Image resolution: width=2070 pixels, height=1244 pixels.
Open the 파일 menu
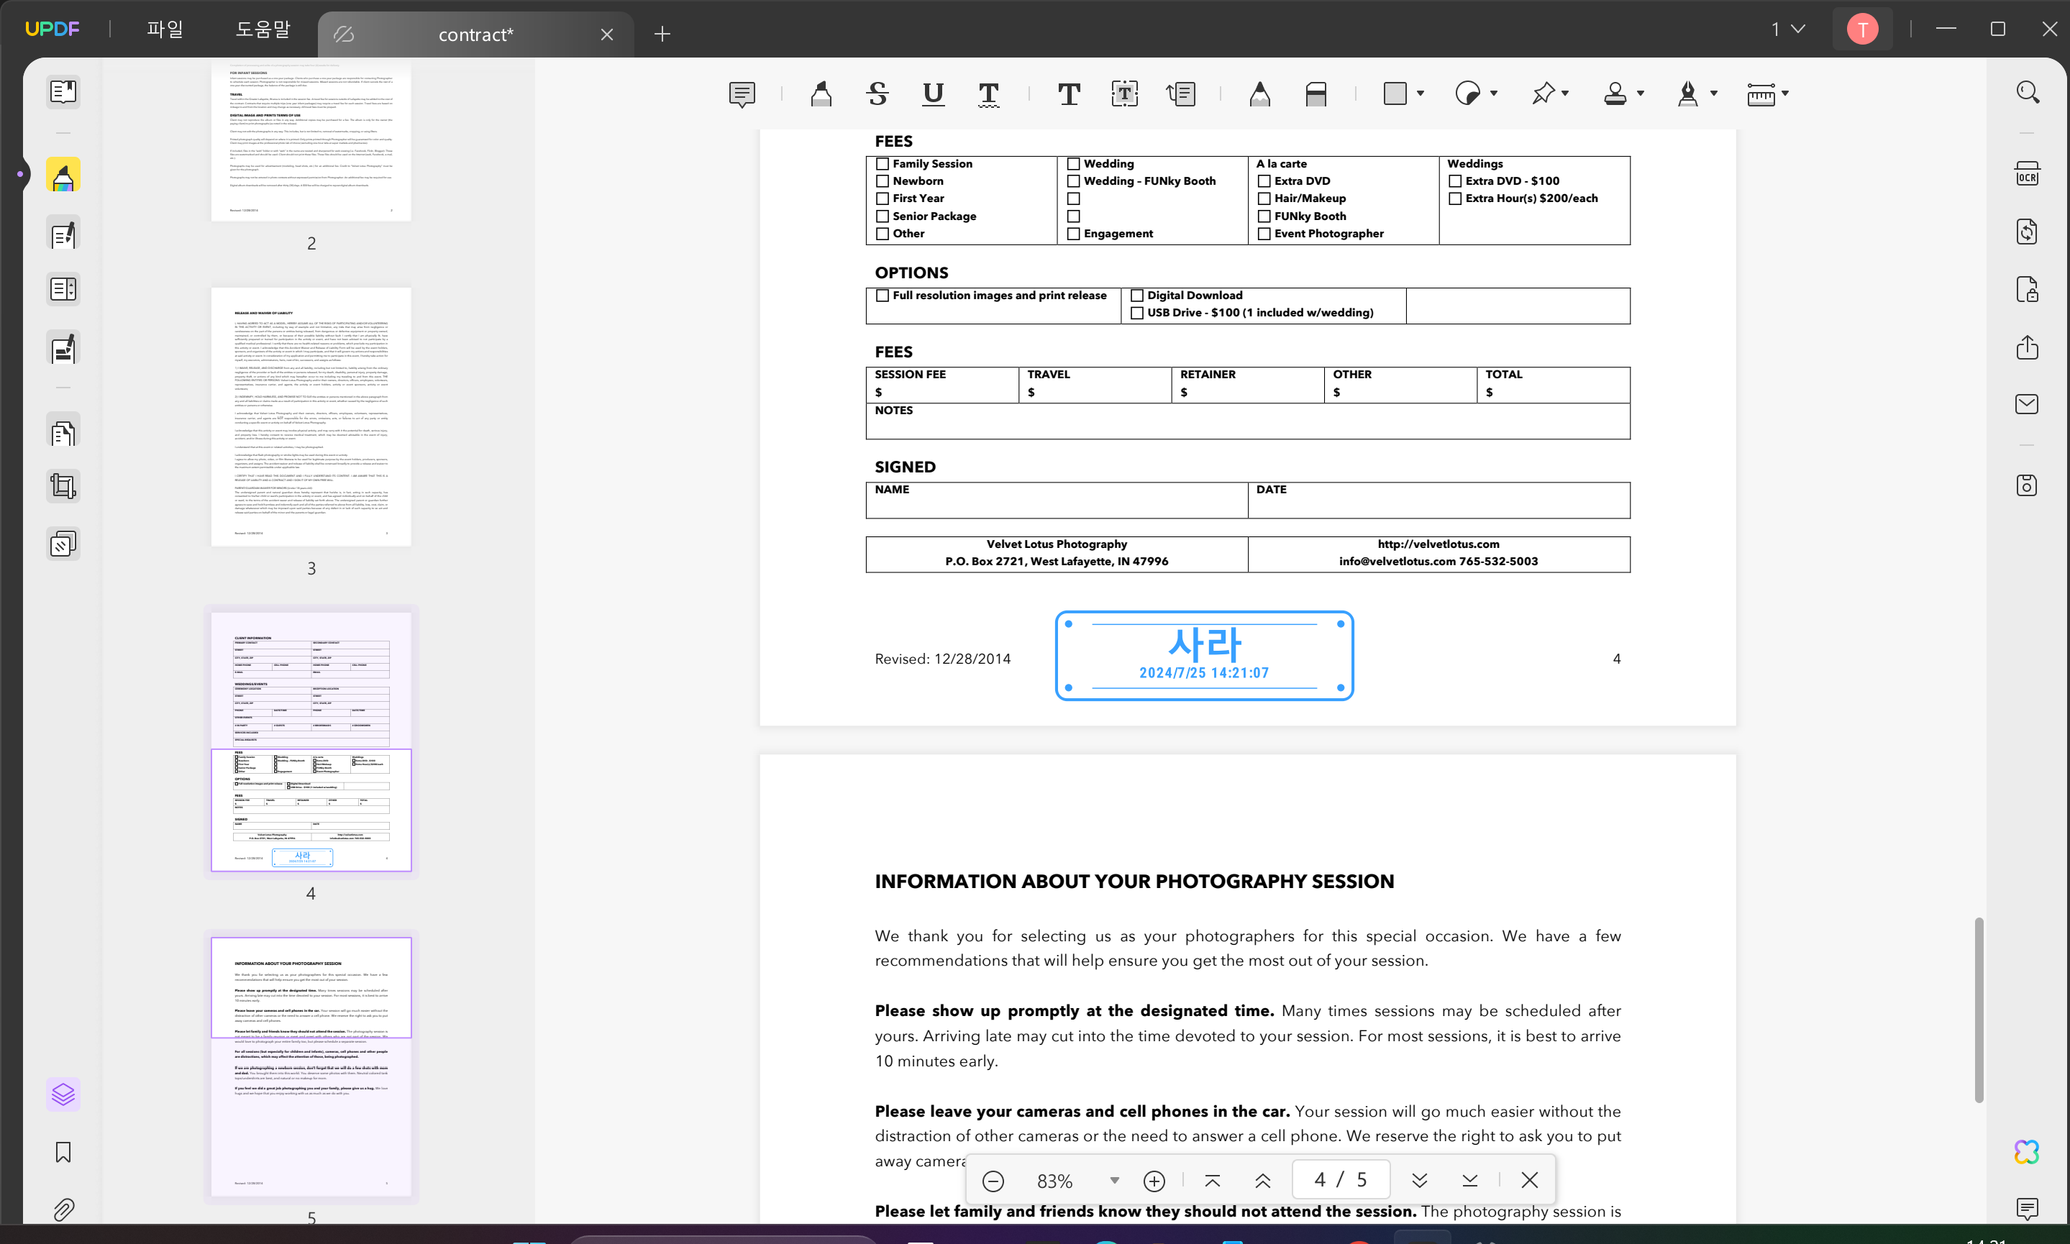click(x=164, y=29)
